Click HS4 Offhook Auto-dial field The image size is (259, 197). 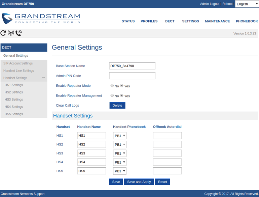[167, 162]
